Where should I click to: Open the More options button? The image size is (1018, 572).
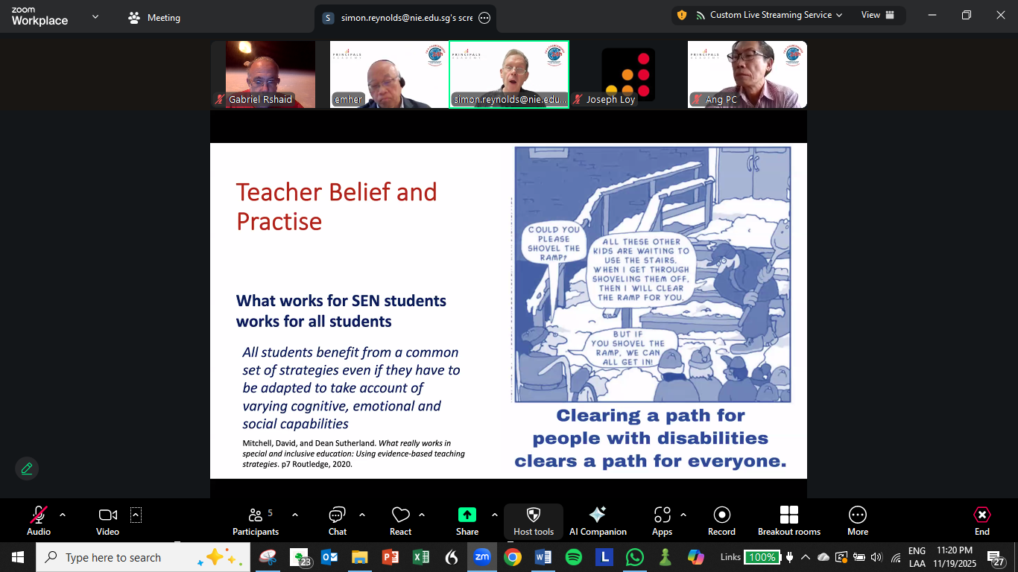point(857,521)
